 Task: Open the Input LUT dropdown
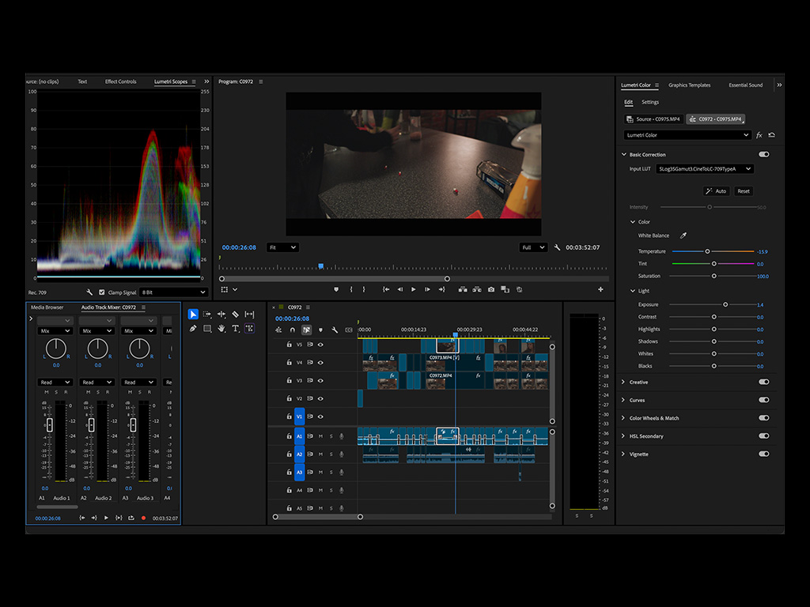(705, 169)
